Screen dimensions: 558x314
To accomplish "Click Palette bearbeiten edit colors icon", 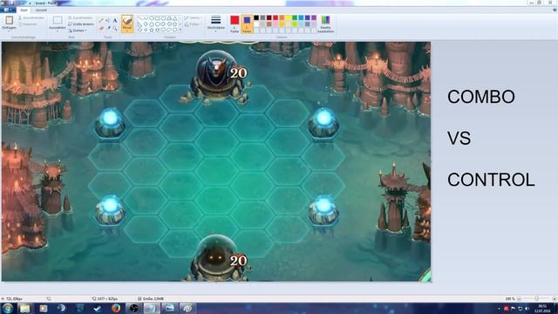I will 325,24.
